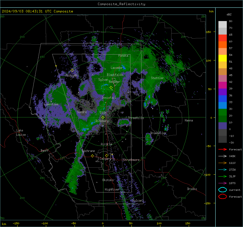Click the RockyMH label

pyautogui.click(x=71, y=76)
